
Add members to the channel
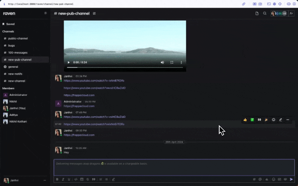pyautogui.click(x=291, y=14)
